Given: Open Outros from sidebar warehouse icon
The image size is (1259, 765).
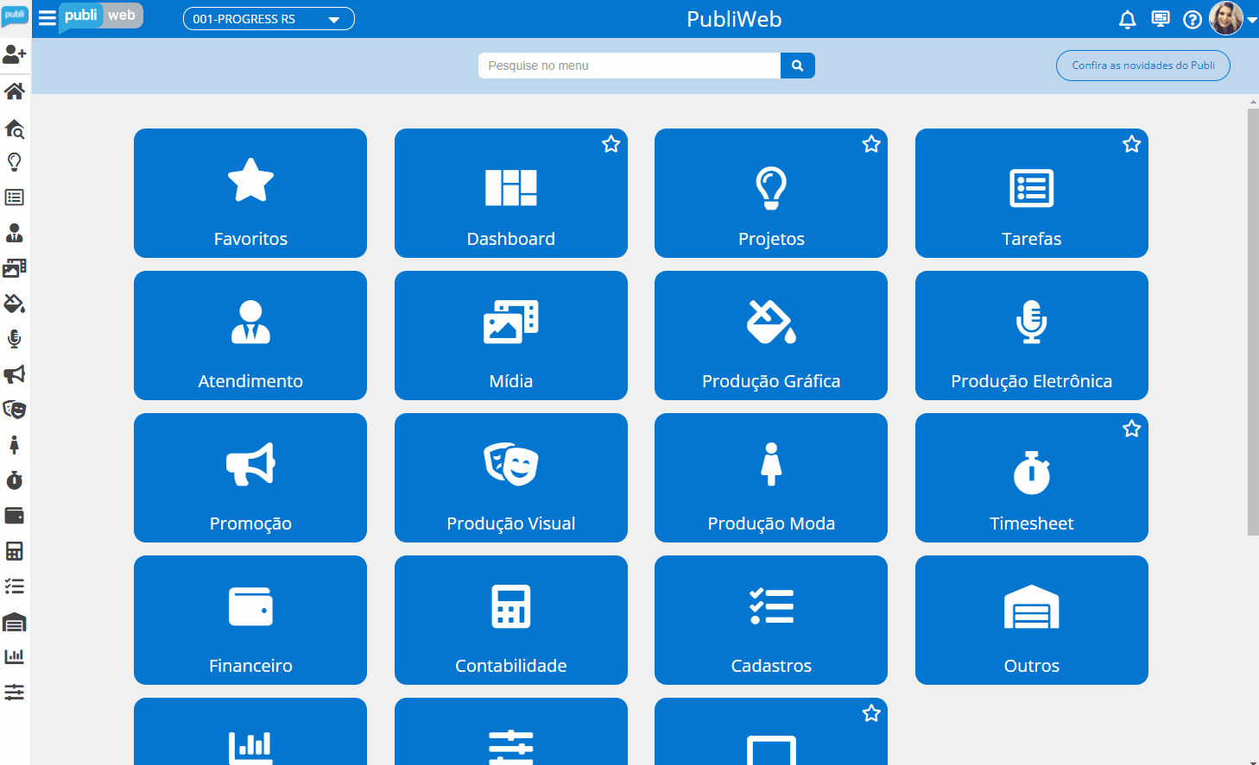Looking at the screenshot, I should pyautogui.click(x=15, y=622).
